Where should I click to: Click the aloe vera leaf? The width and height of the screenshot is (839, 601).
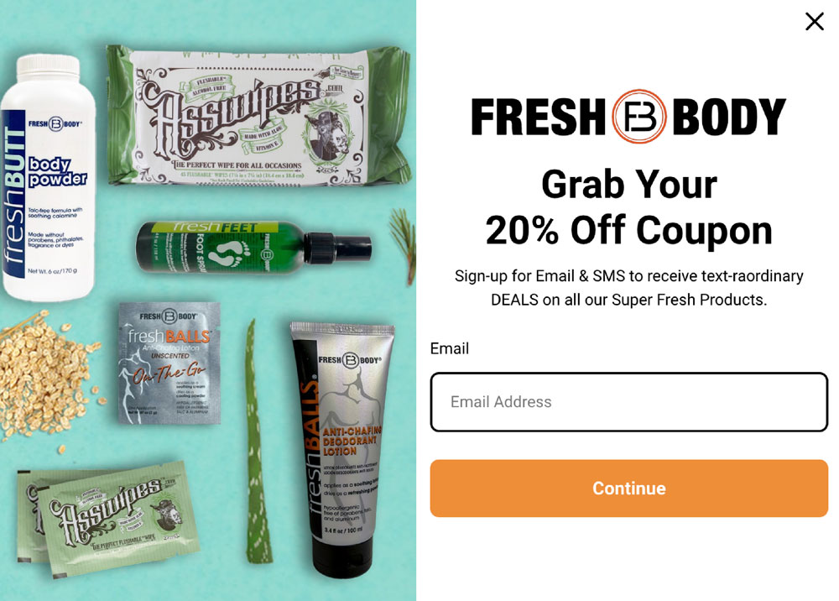click(x=258, y=442)
